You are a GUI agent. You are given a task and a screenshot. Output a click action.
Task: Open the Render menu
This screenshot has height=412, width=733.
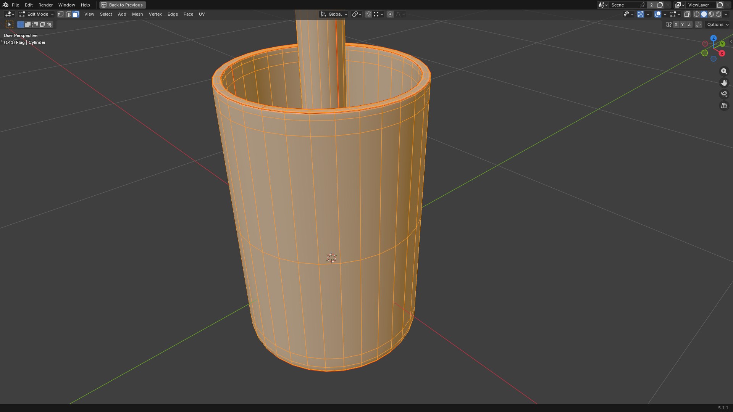(x=45, y=5)
